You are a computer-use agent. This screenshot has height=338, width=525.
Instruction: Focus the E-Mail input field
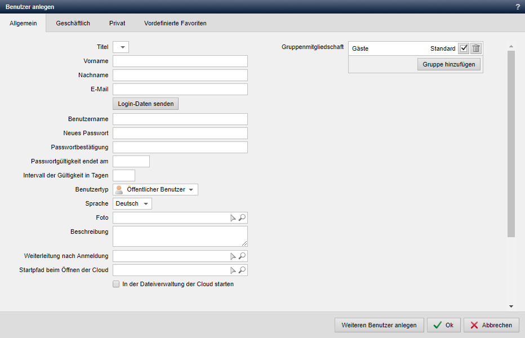[180, 90]
